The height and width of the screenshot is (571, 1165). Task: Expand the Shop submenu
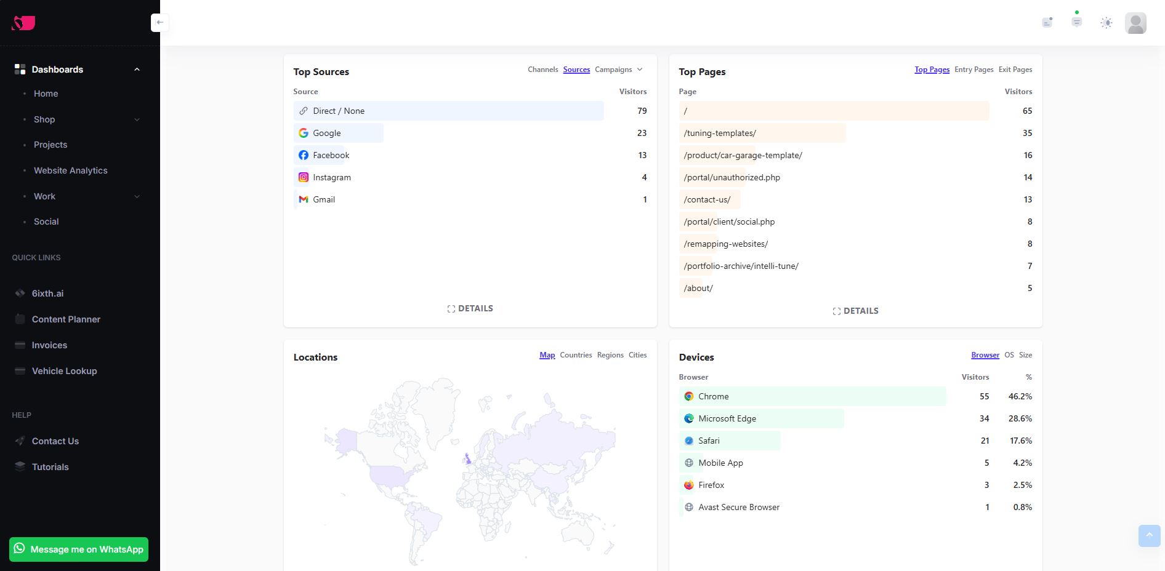coord(137,119)
